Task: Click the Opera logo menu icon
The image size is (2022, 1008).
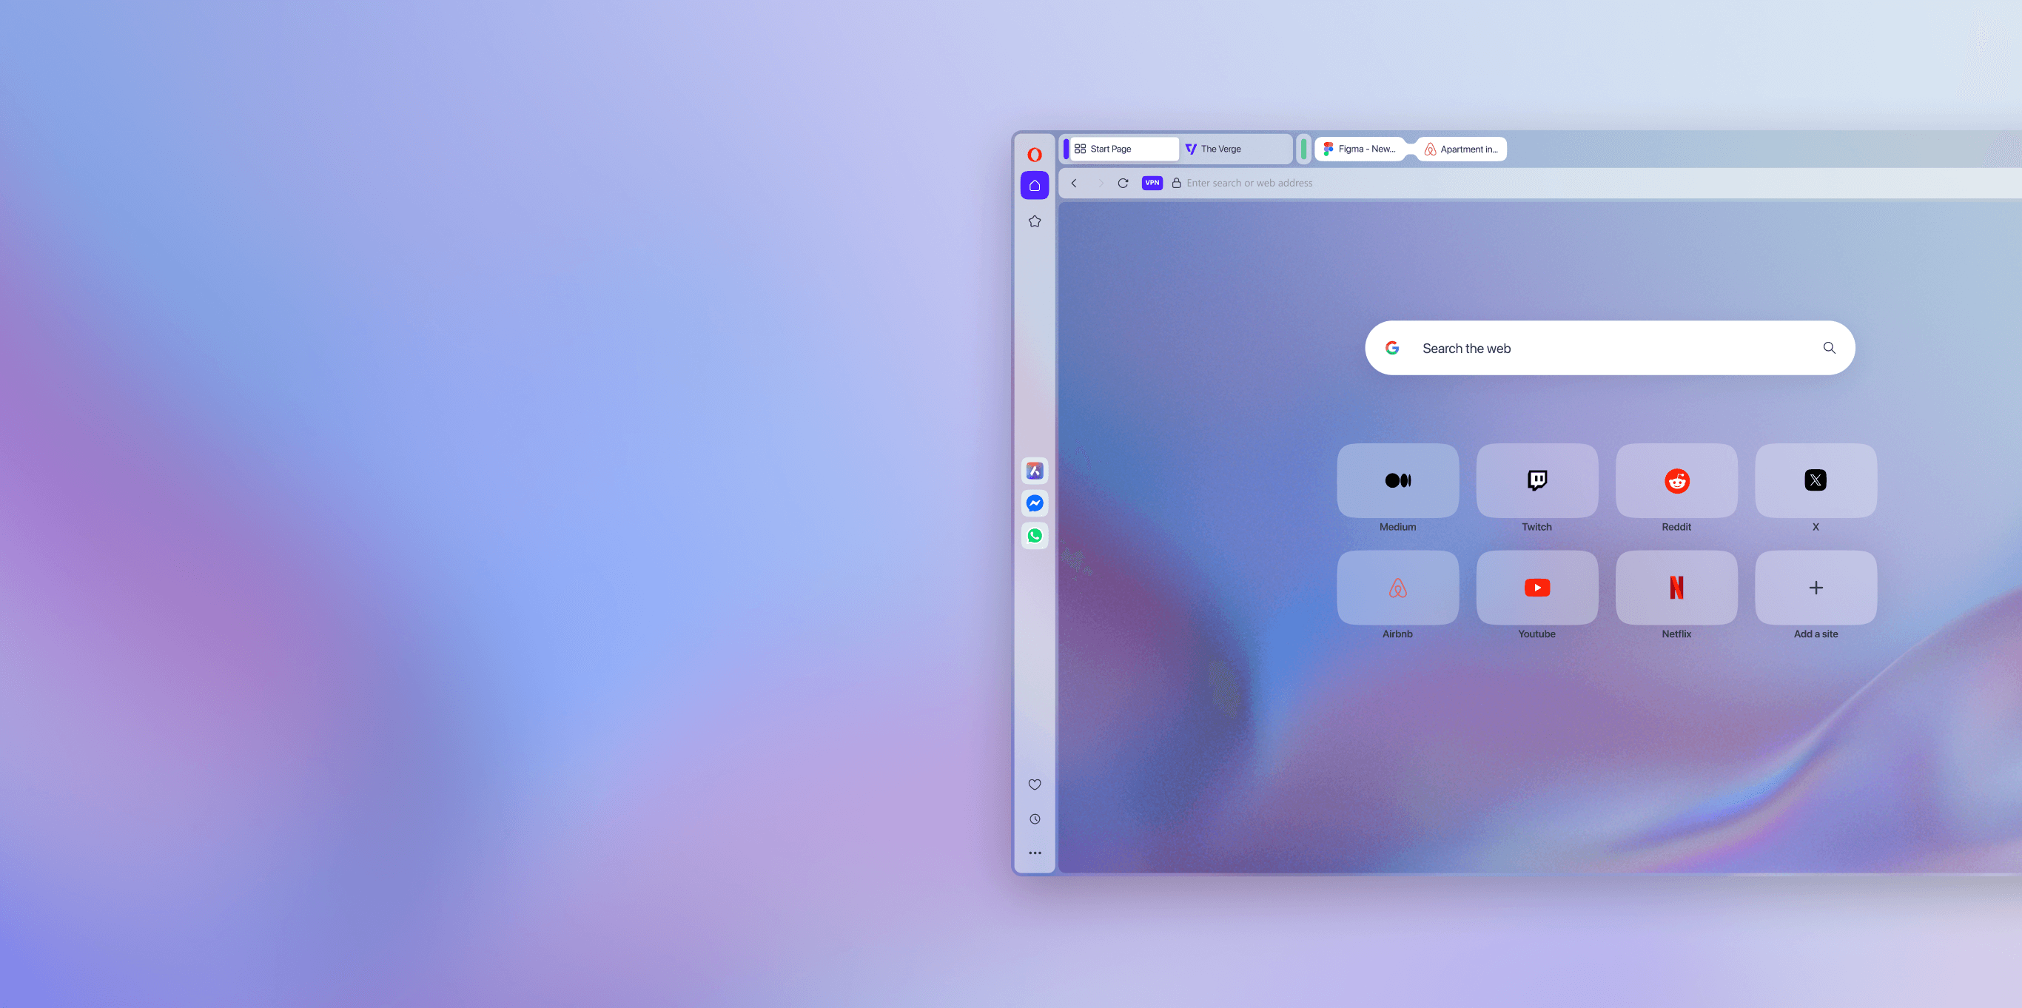Action: coord(1035,155)
